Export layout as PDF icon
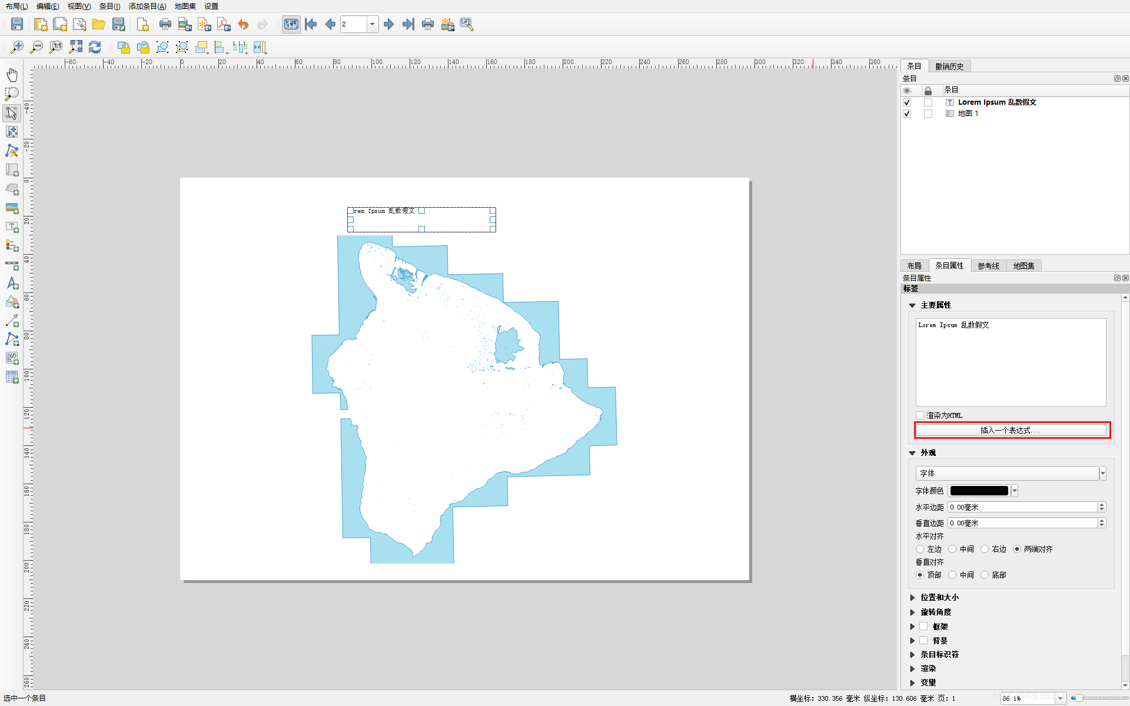This screenshot has height=706, width=1130. [224, 24]
